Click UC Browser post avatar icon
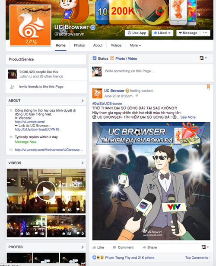 tap(97, 93)
